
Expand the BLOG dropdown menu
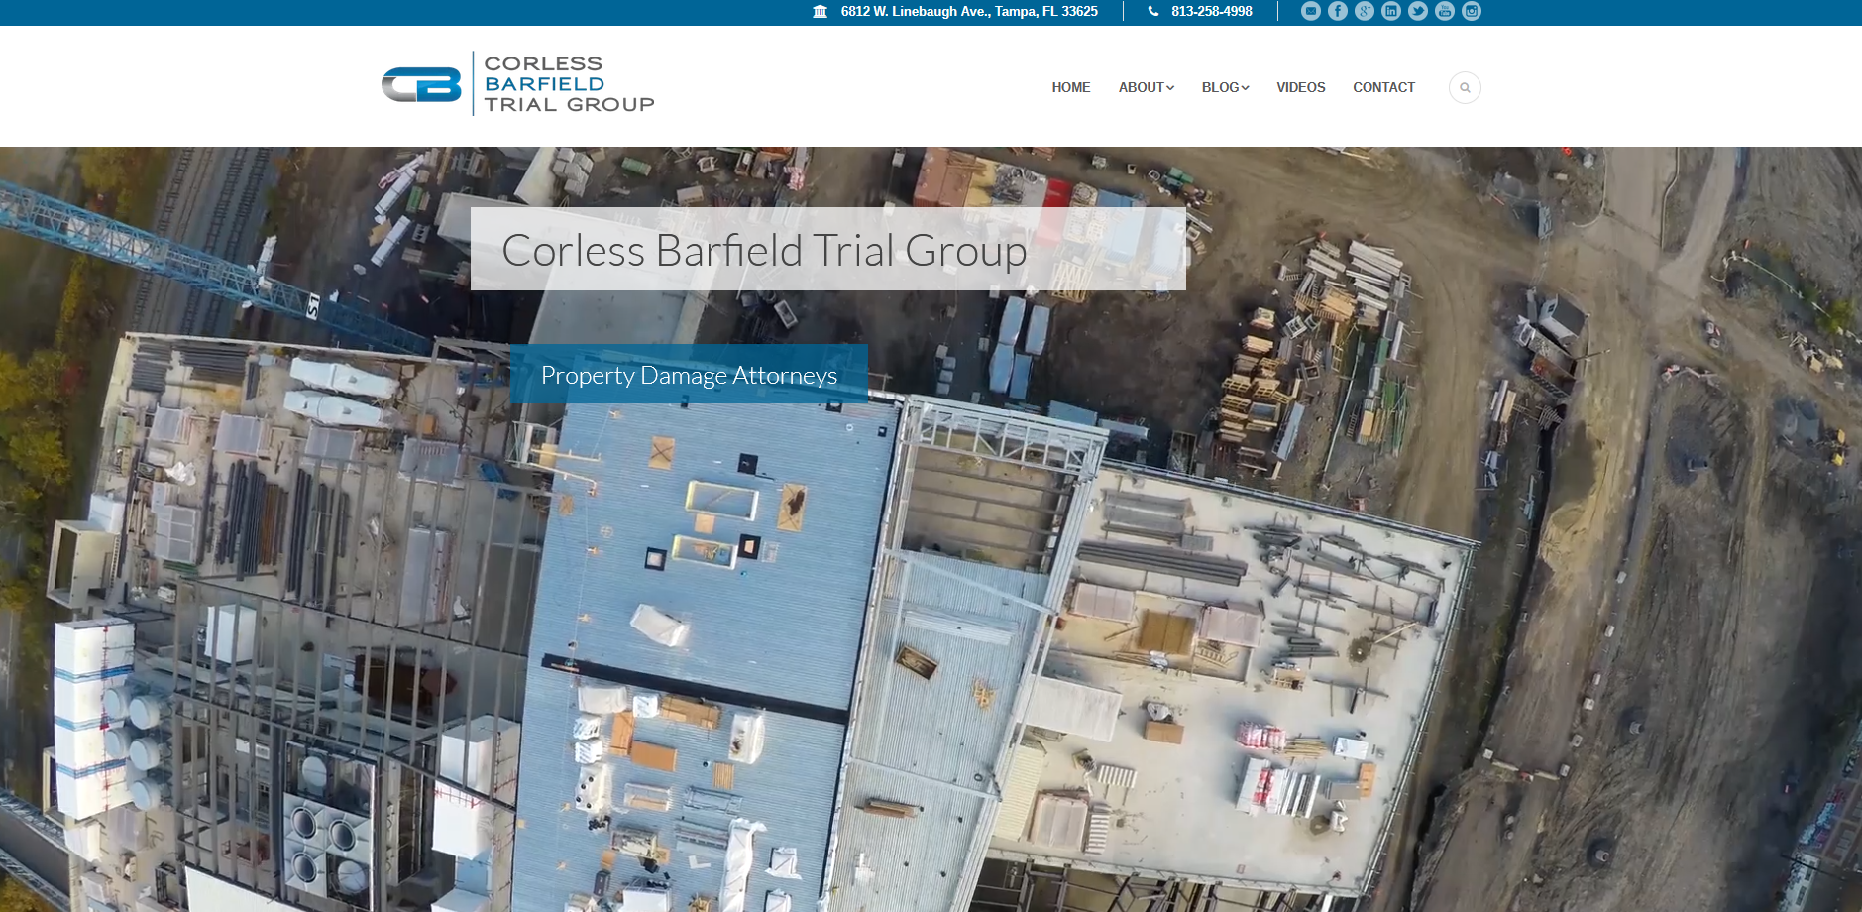point(1226,87)
